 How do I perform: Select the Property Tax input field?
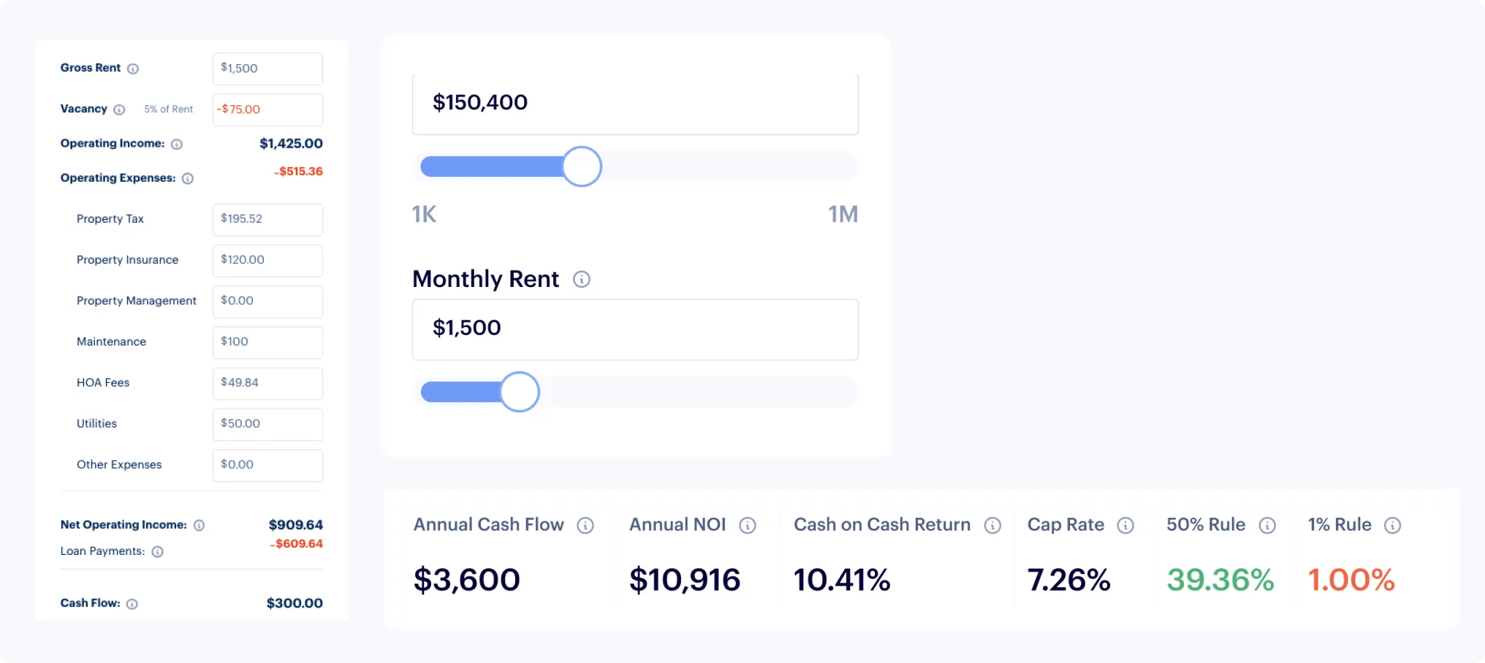coord(267,219)
